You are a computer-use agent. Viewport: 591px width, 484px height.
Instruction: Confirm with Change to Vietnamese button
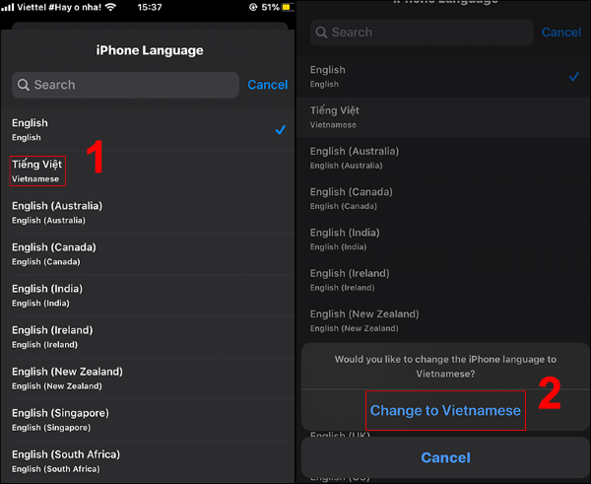click(445, 410)
